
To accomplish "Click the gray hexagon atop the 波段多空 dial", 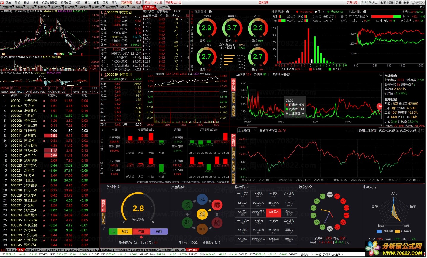I will [x=330, y=195].
